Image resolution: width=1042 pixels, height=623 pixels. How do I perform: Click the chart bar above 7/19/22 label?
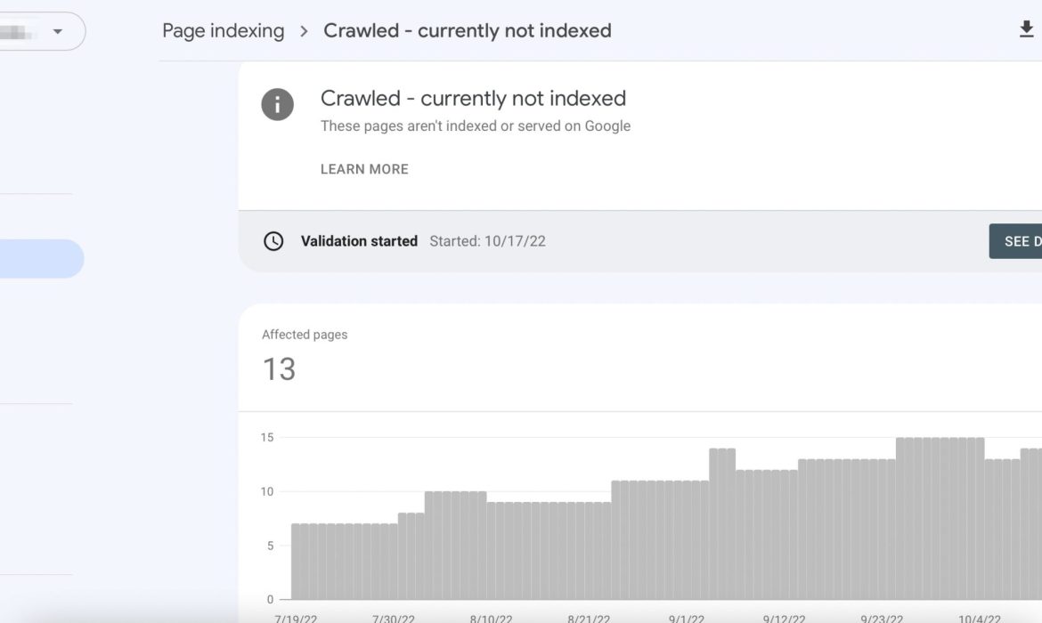pyautogui.click(x=296, y=562)
